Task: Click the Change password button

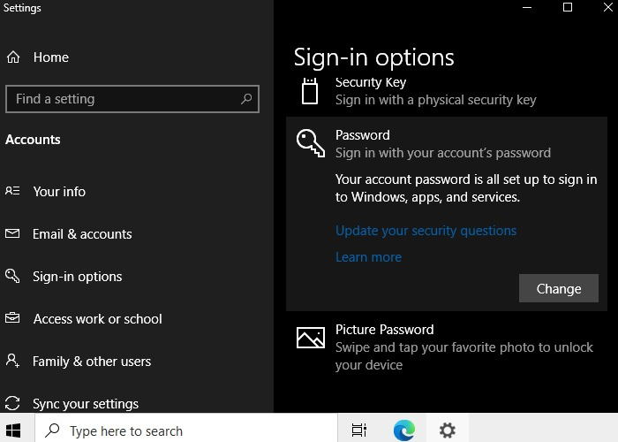Action: [x=559, y=288]
